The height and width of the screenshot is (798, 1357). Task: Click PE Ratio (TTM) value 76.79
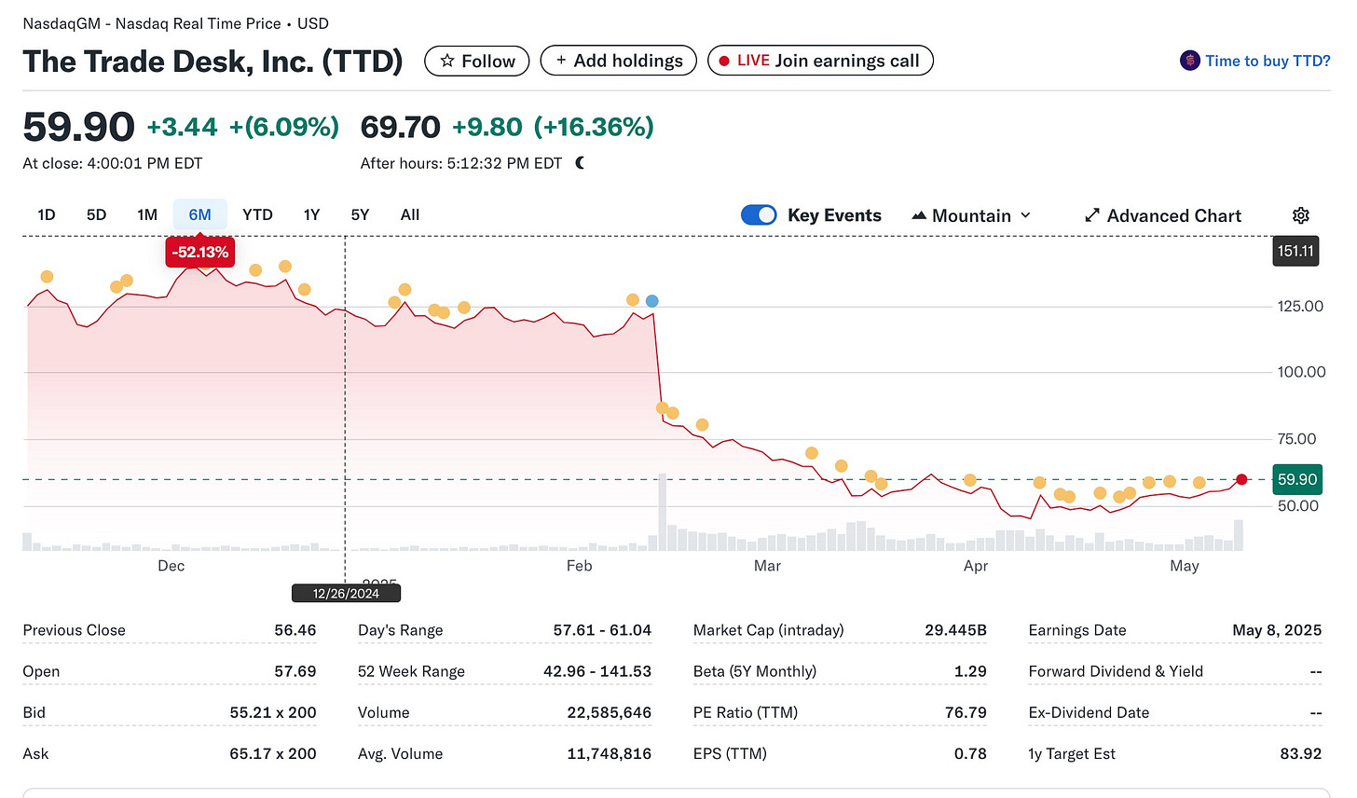966,712
